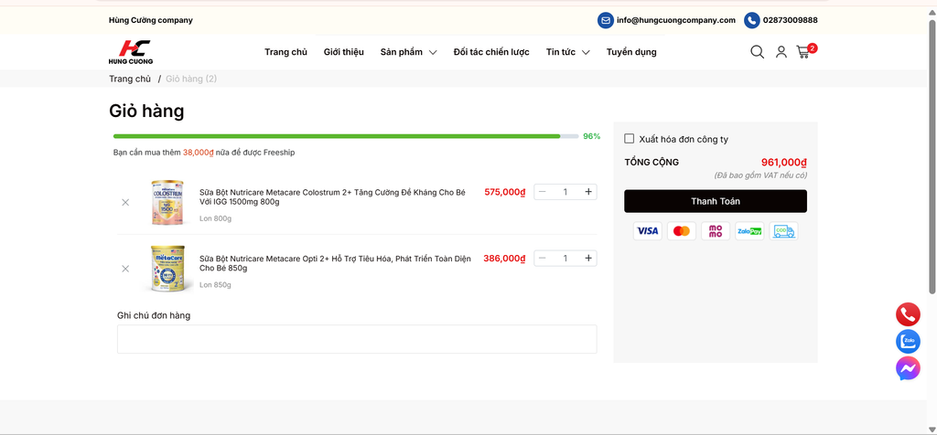Click the Hùng Cường company top text

tap(151, 20)
